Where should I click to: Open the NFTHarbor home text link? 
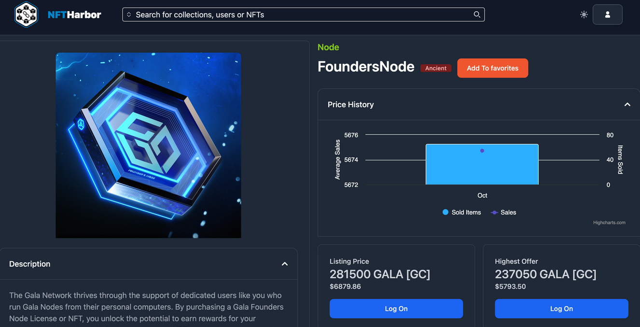tap(74, 14)
